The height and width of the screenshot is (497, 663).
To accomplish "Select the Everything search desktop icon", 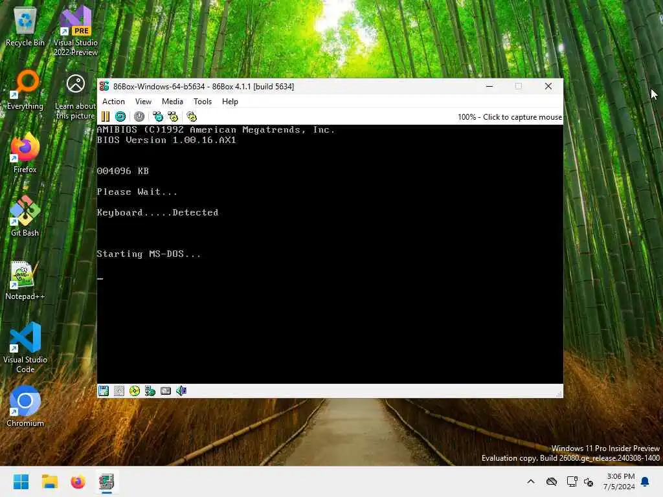I will (25, 89).
